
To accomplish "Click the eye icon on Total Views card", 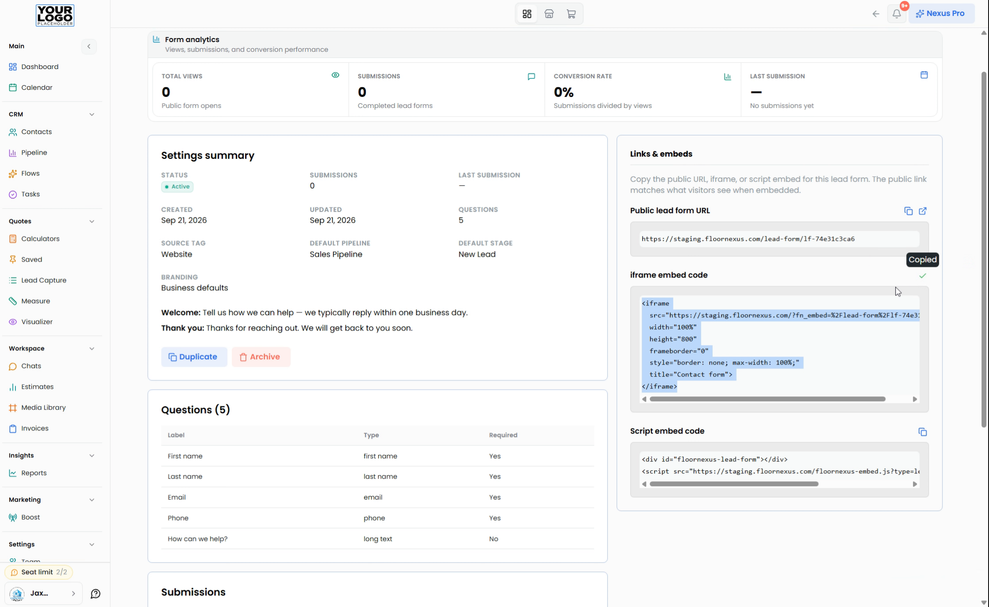I will [335, 75].
